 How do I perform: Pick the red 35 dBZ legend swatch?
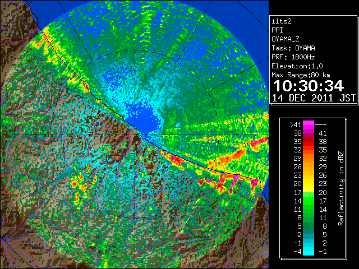(x=309, y=142)
